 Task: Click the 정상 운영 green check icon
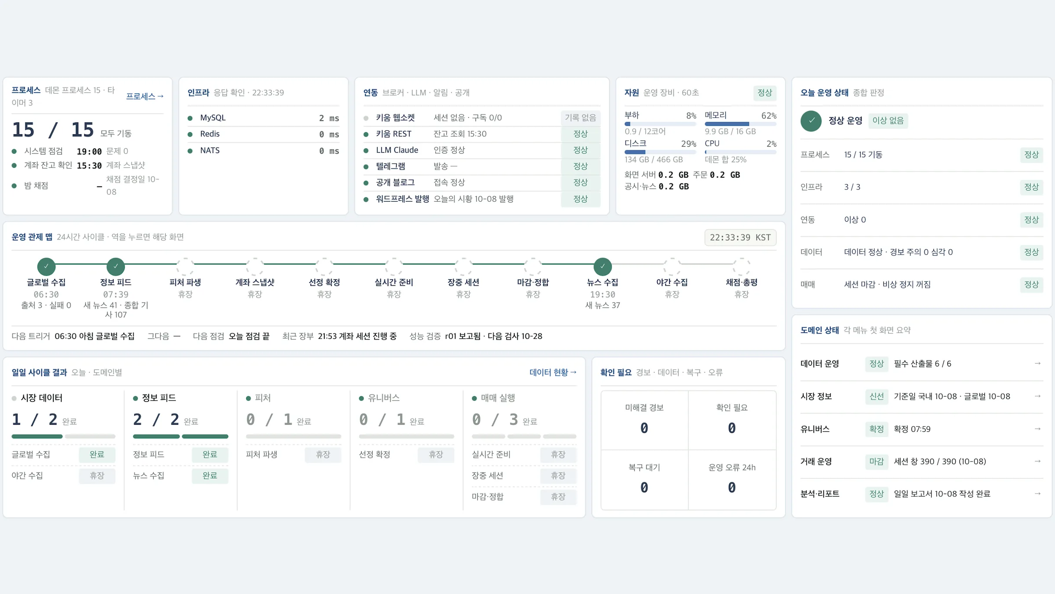point(811,121)
